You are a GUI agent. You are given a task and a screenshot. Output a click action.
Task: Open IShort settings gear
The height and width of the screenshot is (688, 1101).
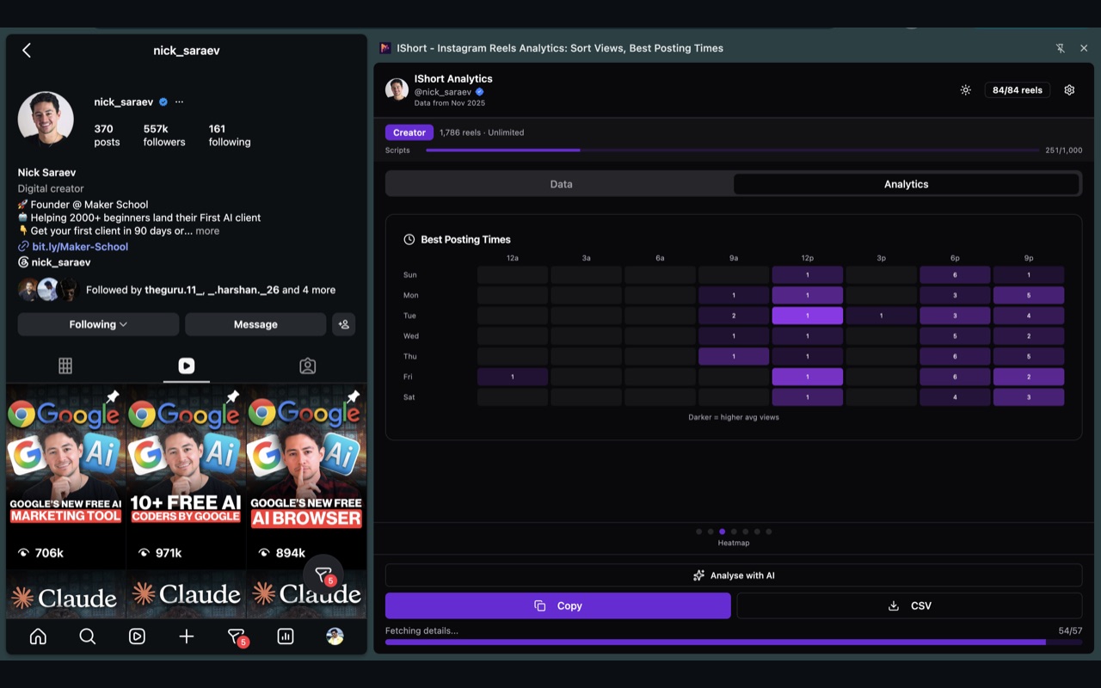[1069, 89]
